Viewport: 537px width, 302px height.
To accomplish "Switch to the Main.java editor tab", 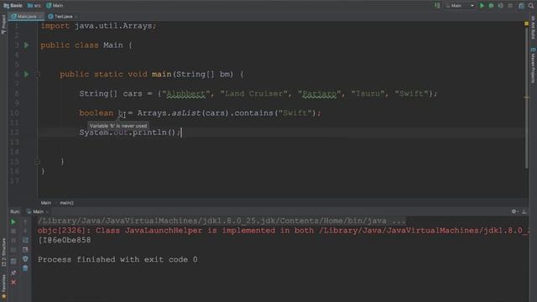I will click(24, 17).
